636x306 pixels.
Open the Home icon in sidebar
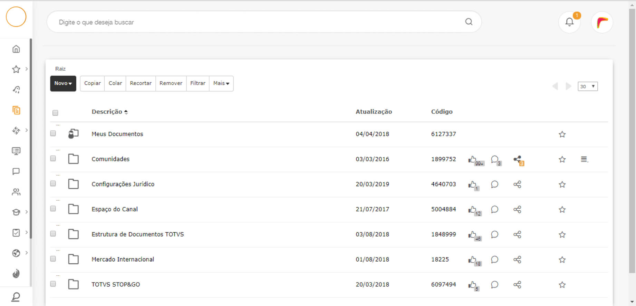[x=16, y=49]
